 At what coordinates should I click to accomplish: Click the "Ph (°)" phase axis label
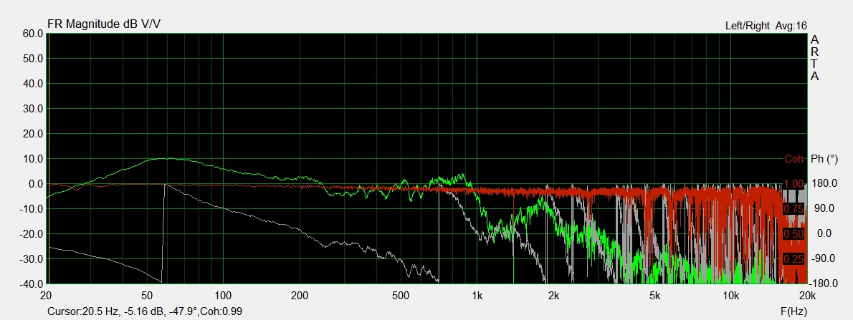click(824, 159)
